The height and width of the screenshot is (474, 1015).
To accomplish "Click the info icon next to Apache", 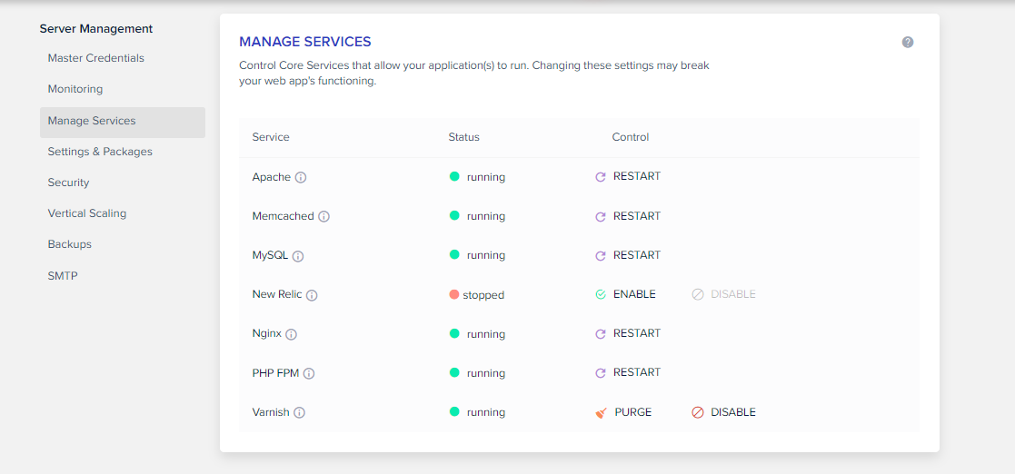I will [x=301, y=178].
